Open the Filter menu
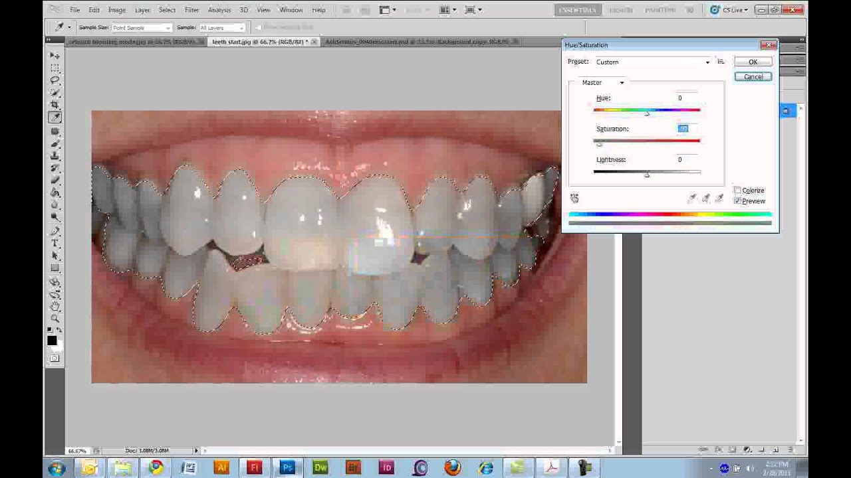Viewport: 851px width, 478px height. (191, 10)
